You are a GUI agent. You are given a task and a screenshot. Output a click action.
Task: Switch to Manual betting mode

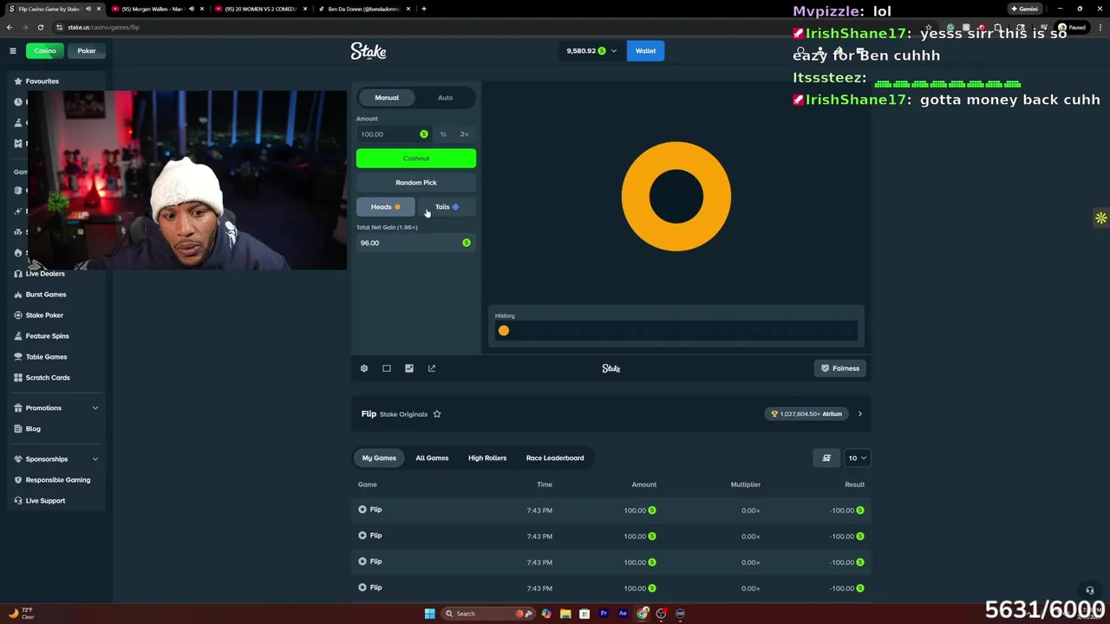(387, 98)
